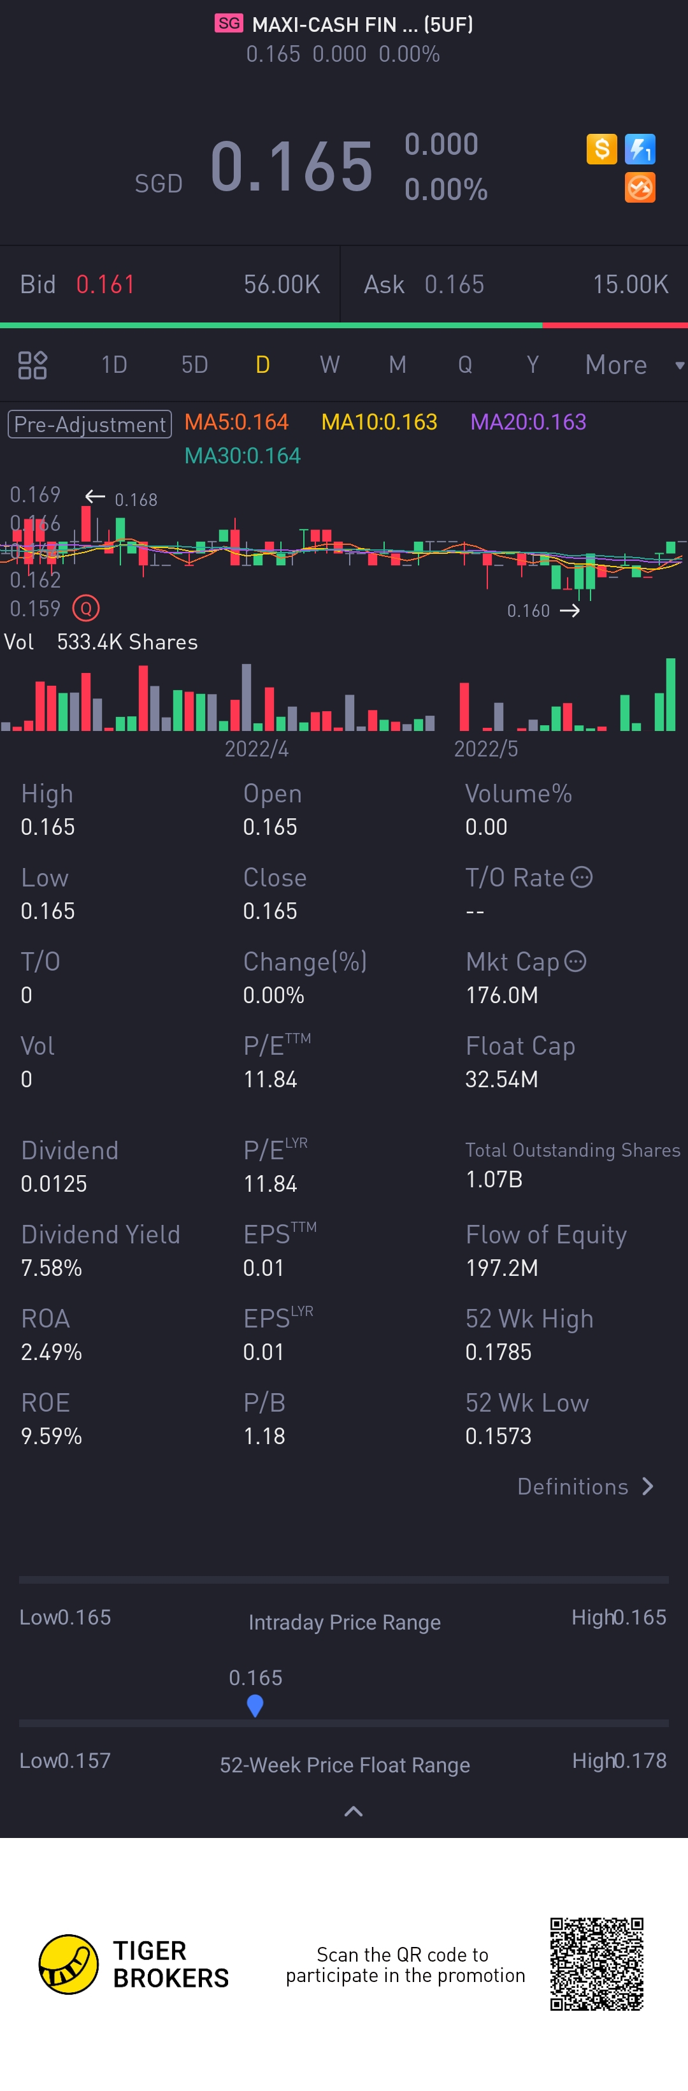Image resolution: width=688 pixels, height=2091 pixels.
Task: Tap the 52-week range blue marker
Action: [255, 1705]
